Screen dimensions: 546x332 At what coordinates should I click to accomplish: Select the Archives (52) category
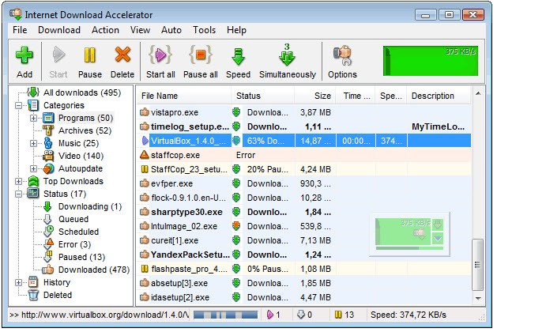coord(85,130)
